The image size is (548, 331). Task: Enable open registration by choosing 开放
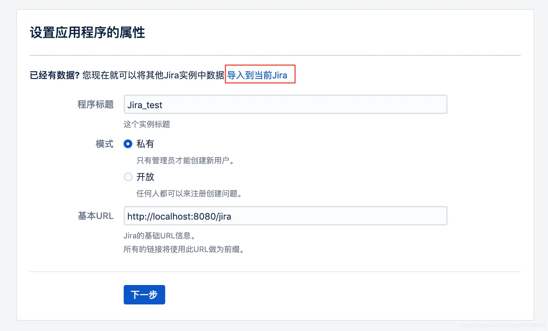click(128, 177)
